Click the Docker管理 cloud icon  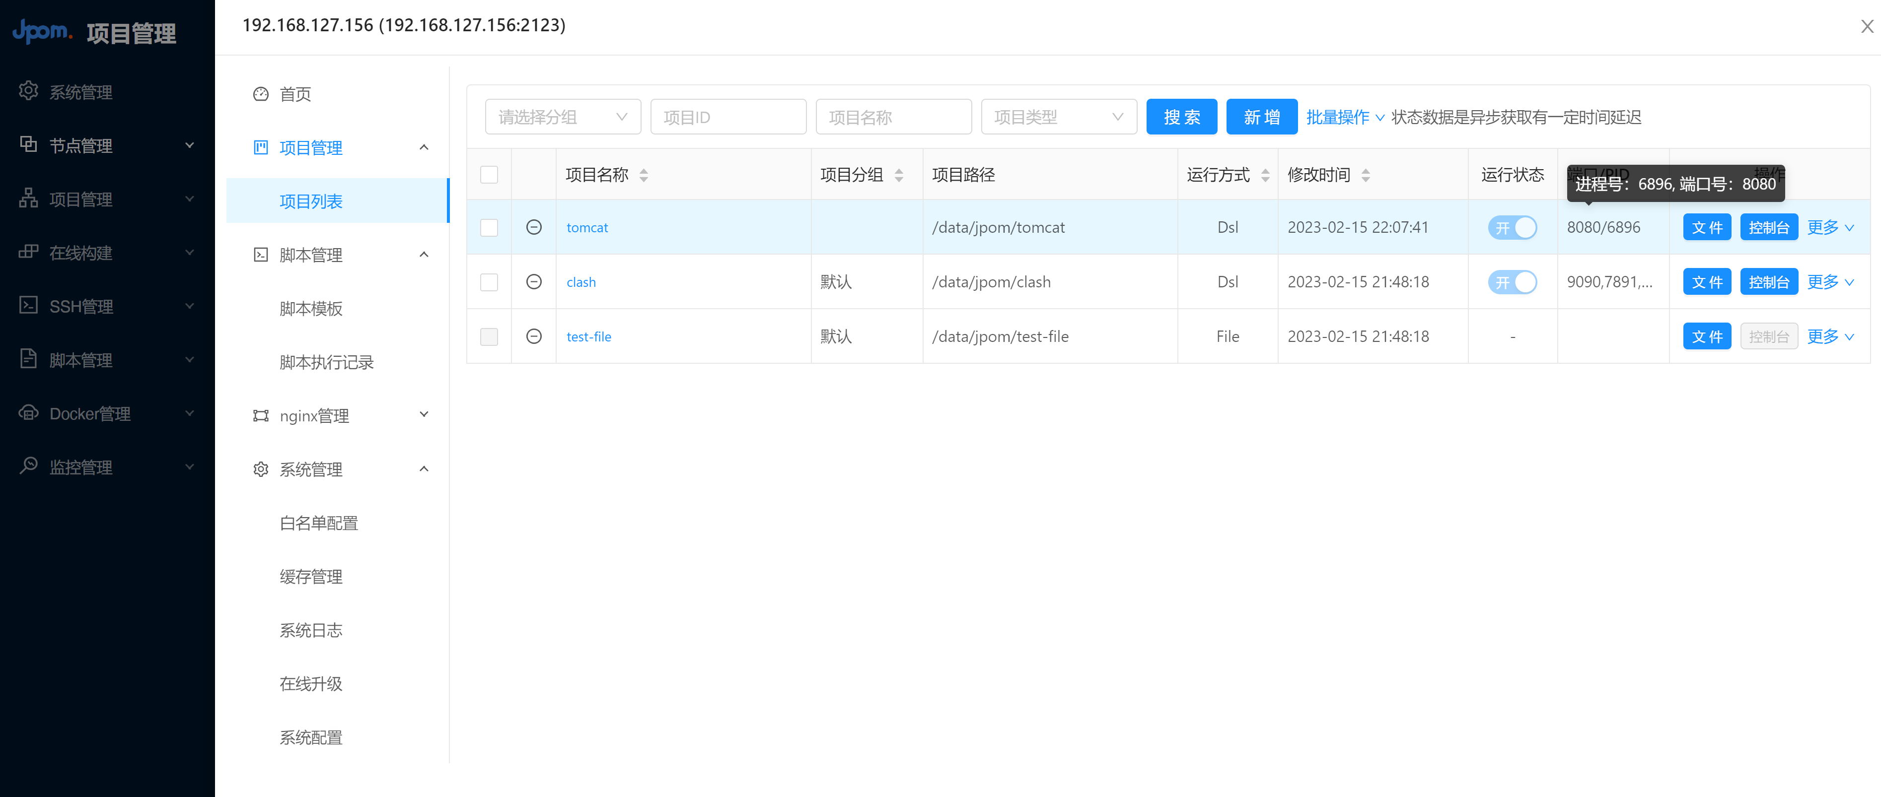tap(28, 412)
